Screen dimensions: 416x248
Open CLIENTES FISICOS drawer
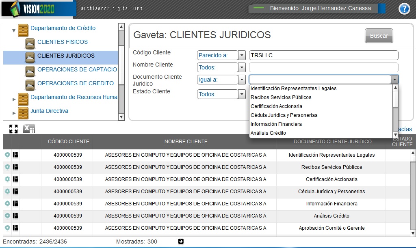pos(62,42)
